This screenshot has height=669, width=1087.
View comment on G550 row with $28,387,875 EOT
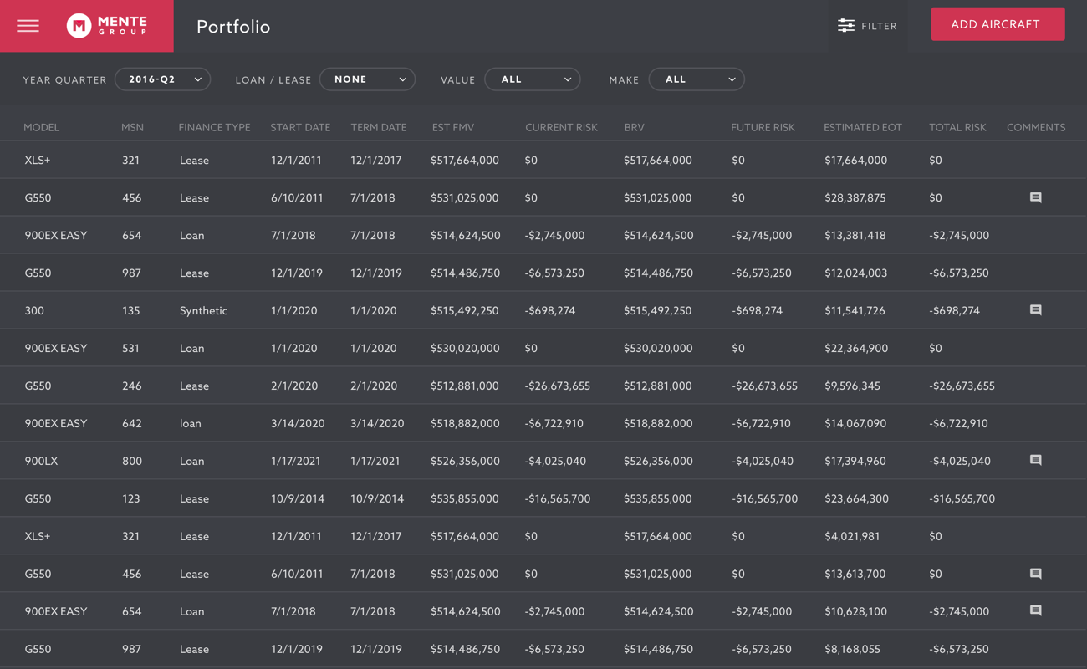pos(1035,198)
